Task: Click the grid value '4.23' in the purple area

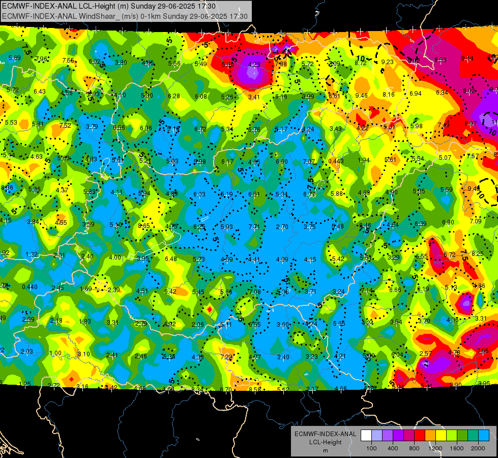Action: [254, 64]
